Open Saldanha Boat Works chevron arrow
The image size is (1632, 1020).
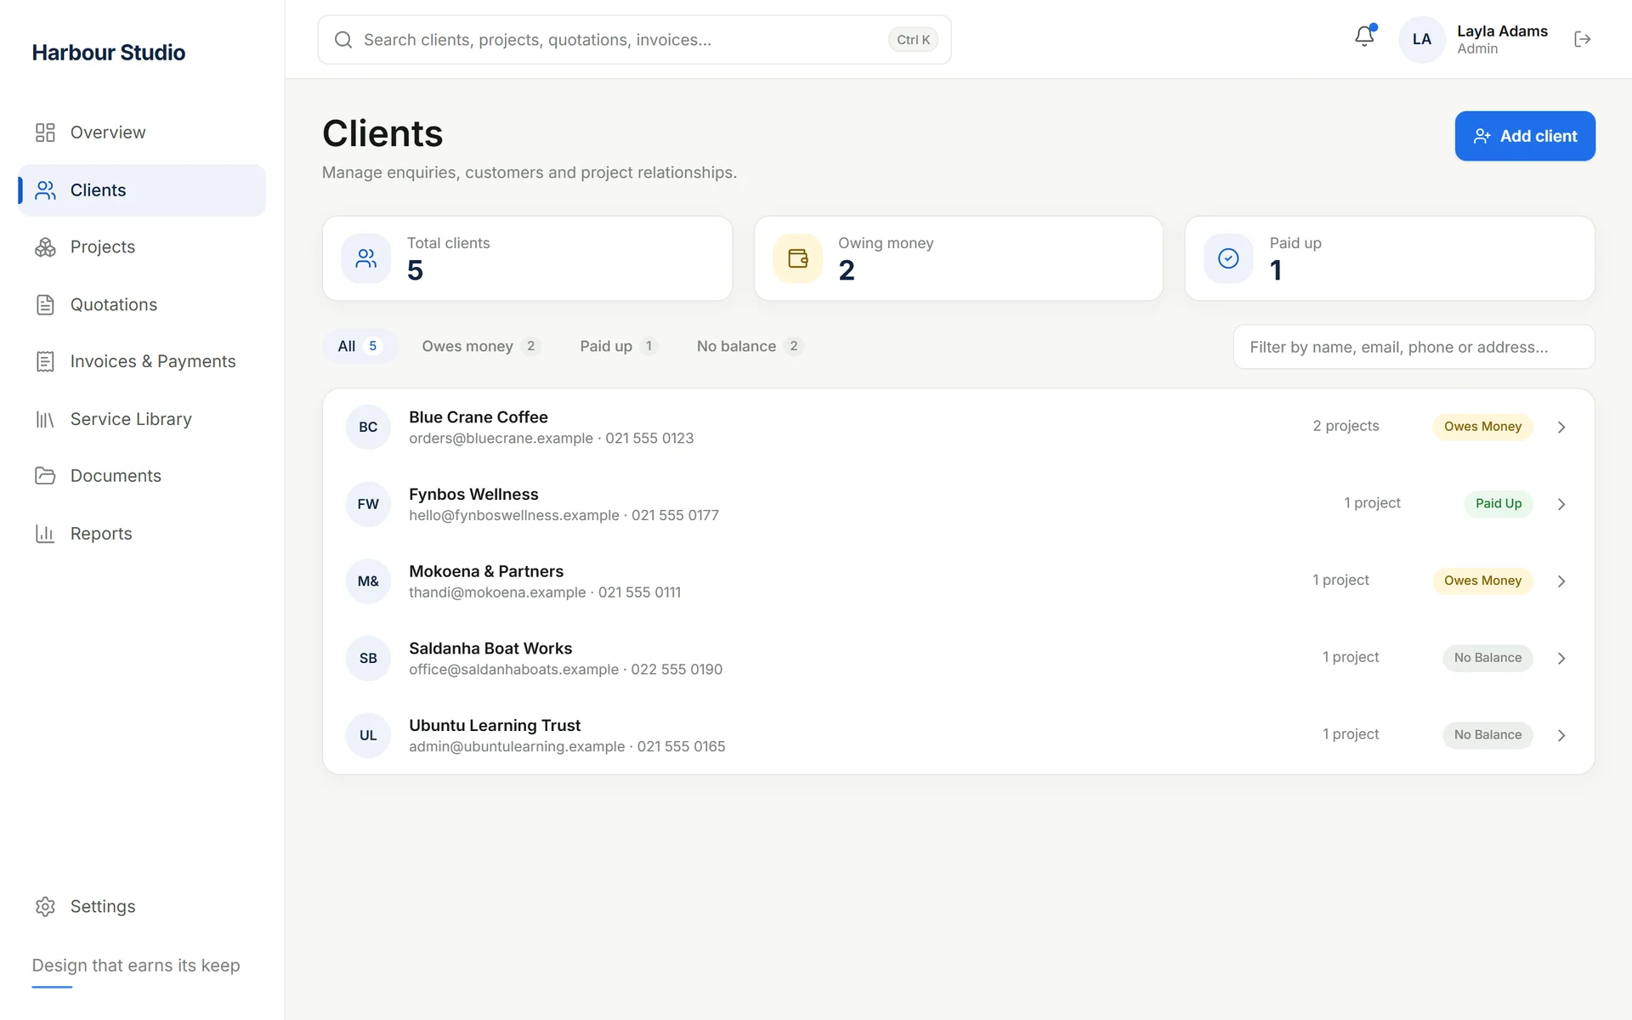[1561, 659]
